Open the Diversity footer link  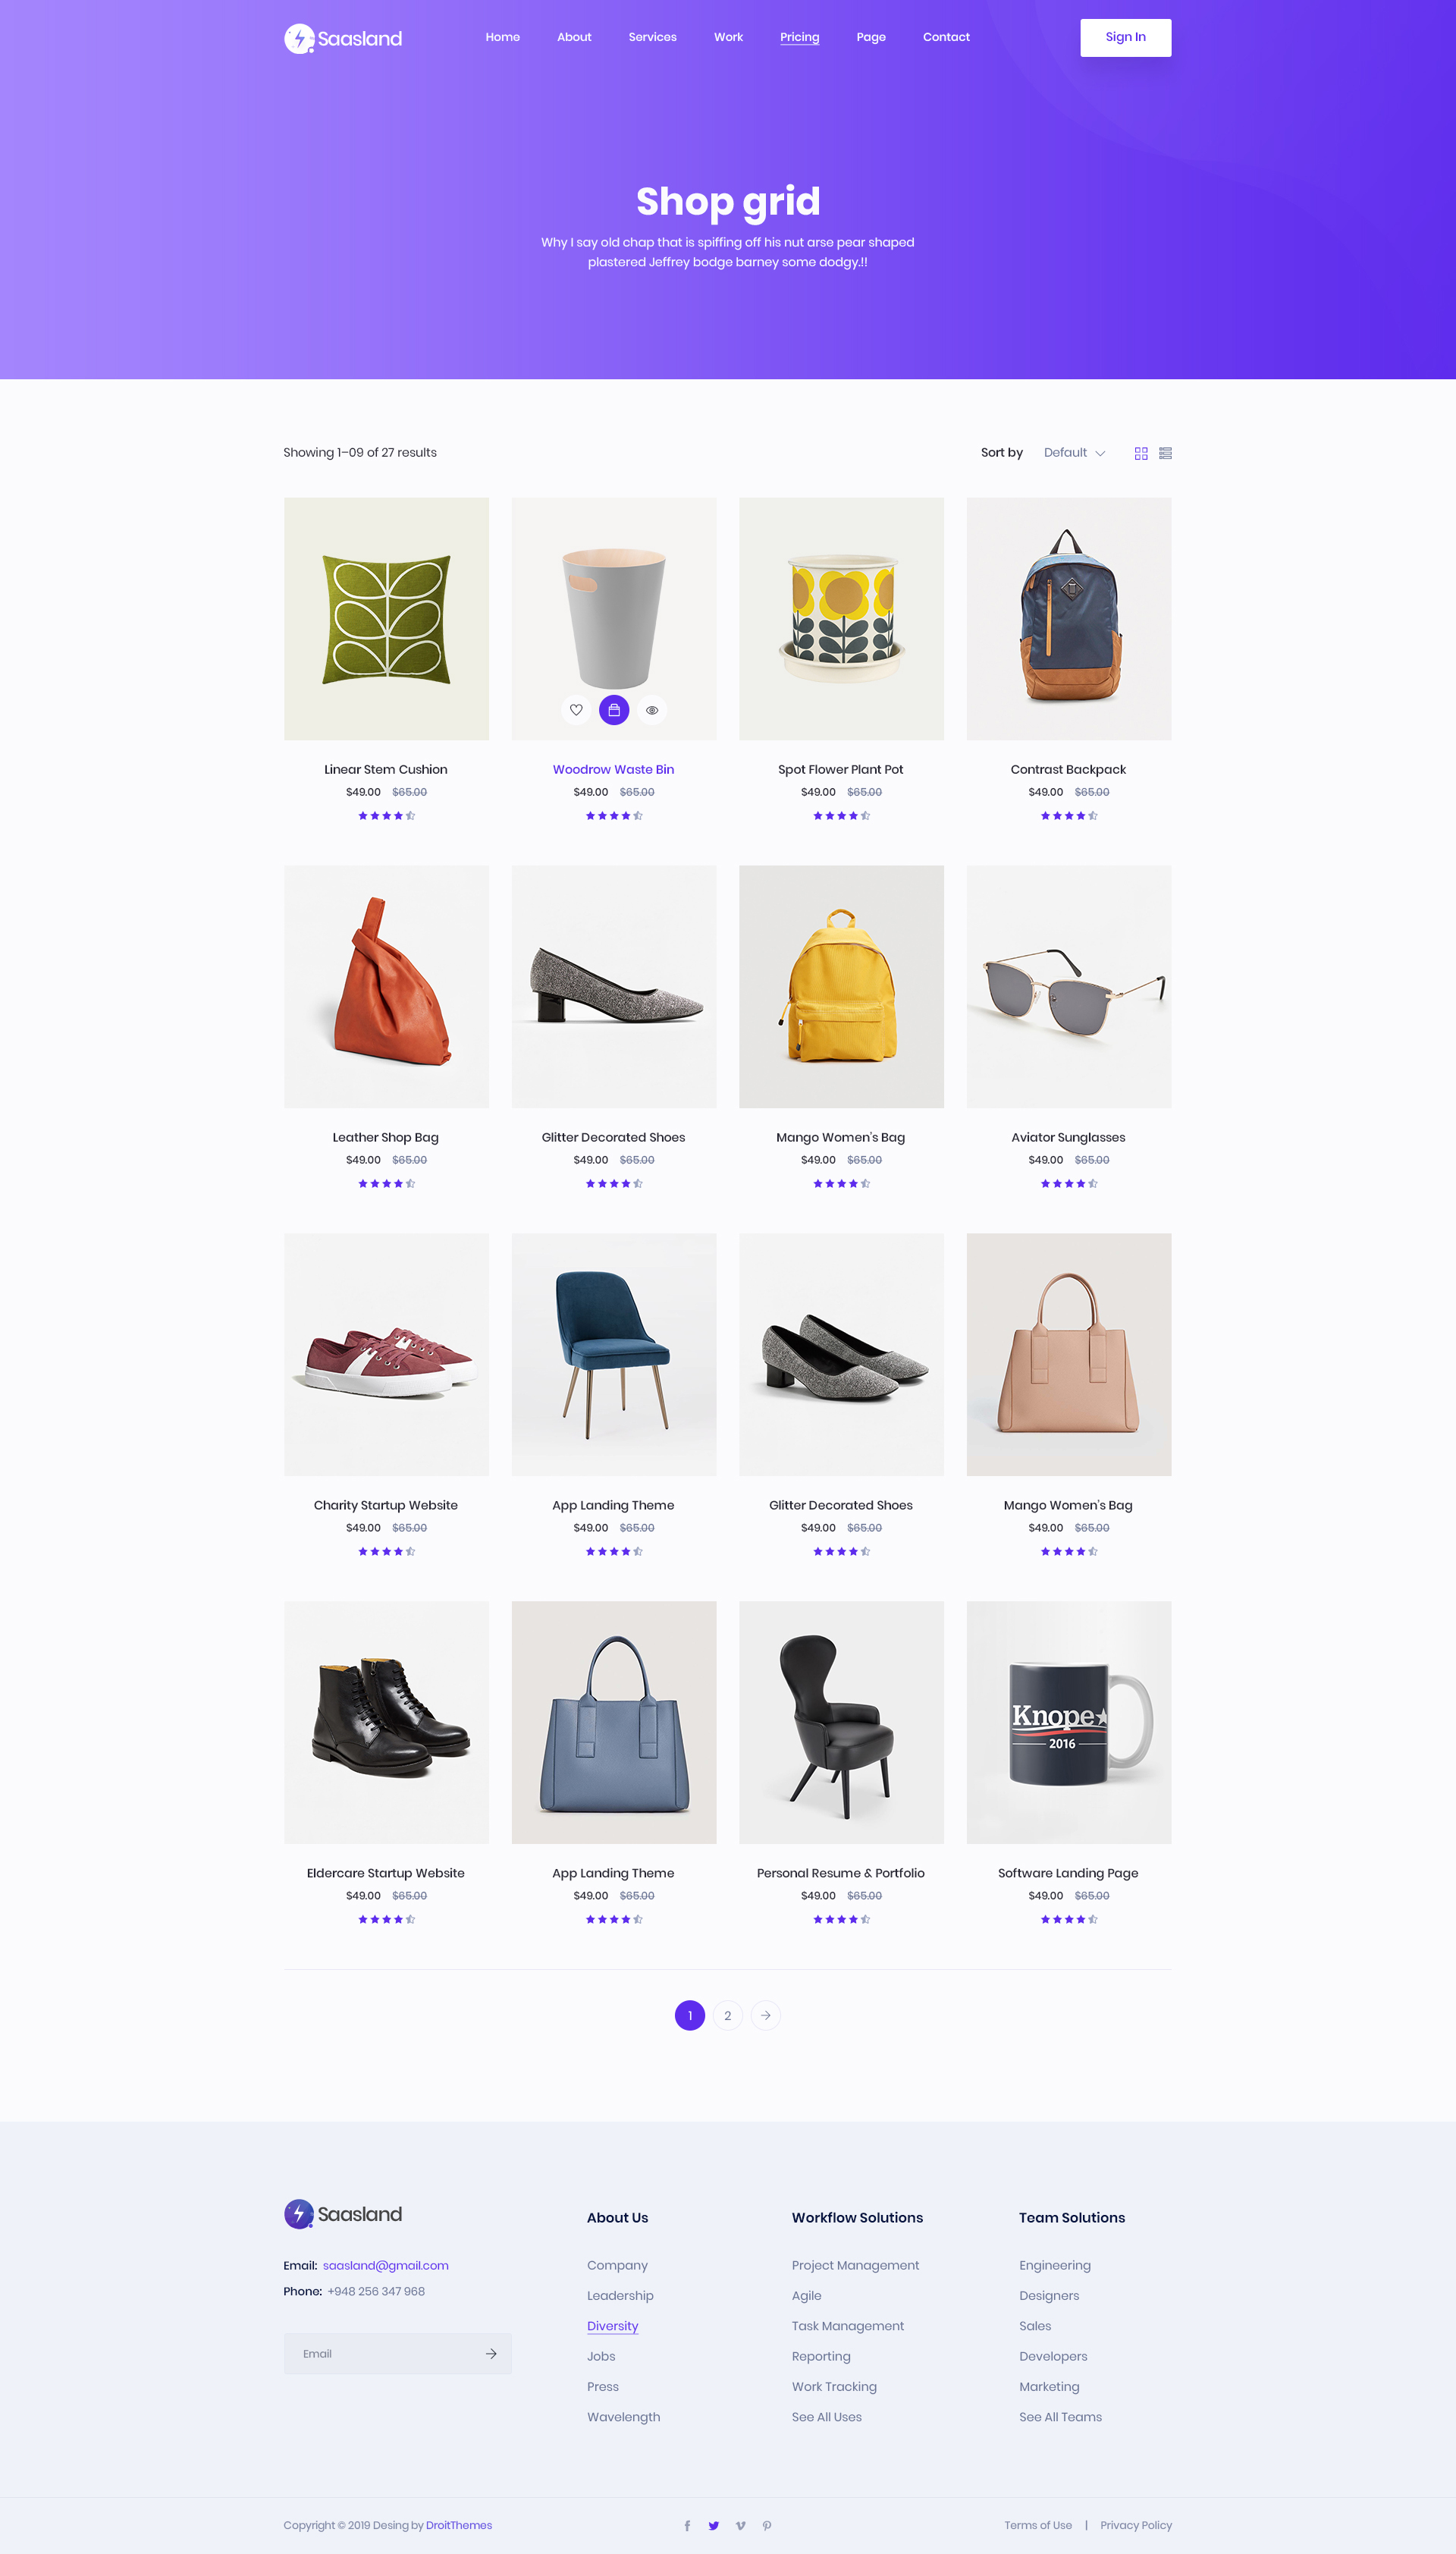tap(613, 2326)
